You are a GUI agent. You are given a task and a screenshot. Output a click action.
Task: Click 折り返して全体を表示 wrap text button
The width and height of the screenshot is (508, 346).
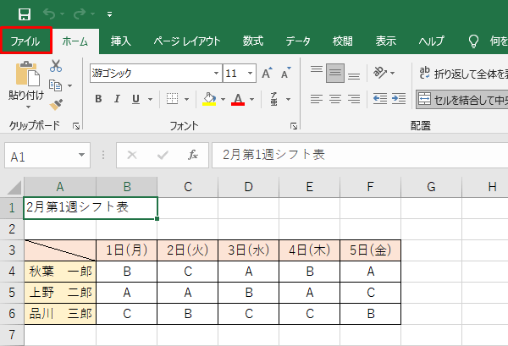[462, 74]
